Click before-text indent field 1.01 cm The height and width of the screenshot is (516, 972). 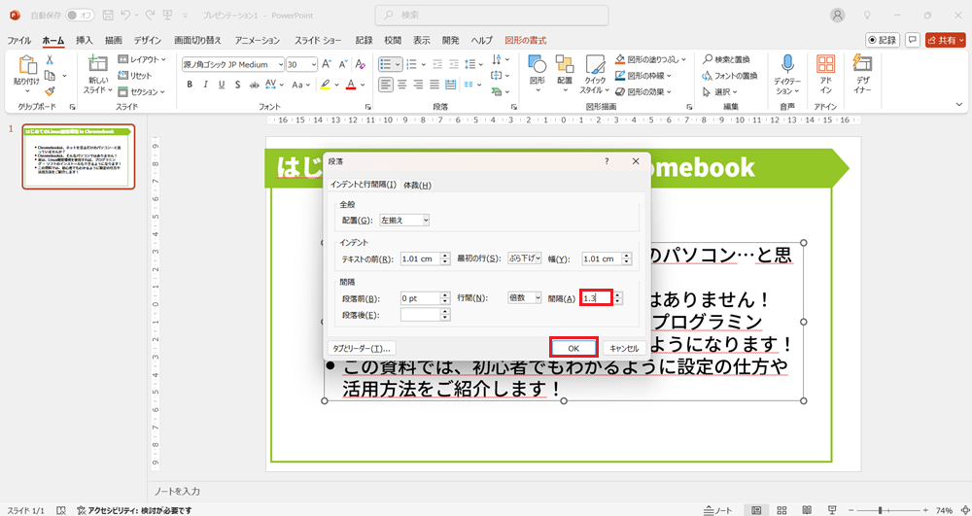point(420,258)
